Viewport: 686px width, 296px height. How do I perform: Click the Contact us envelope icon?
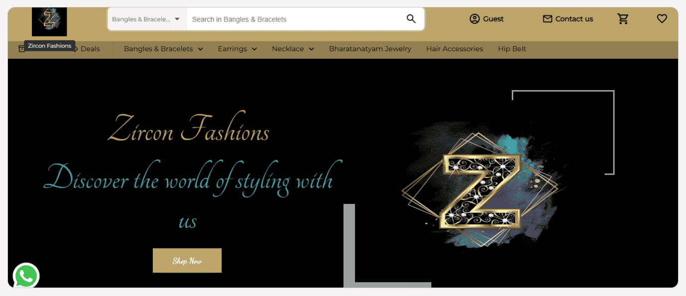[548, 19]
